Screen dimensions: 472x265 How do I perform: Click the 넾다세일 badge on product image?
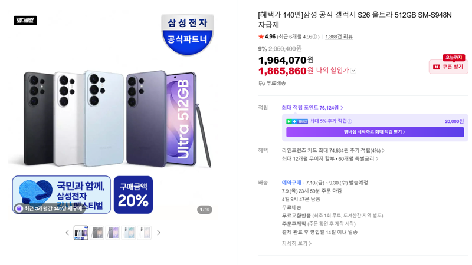coord(25,21)
